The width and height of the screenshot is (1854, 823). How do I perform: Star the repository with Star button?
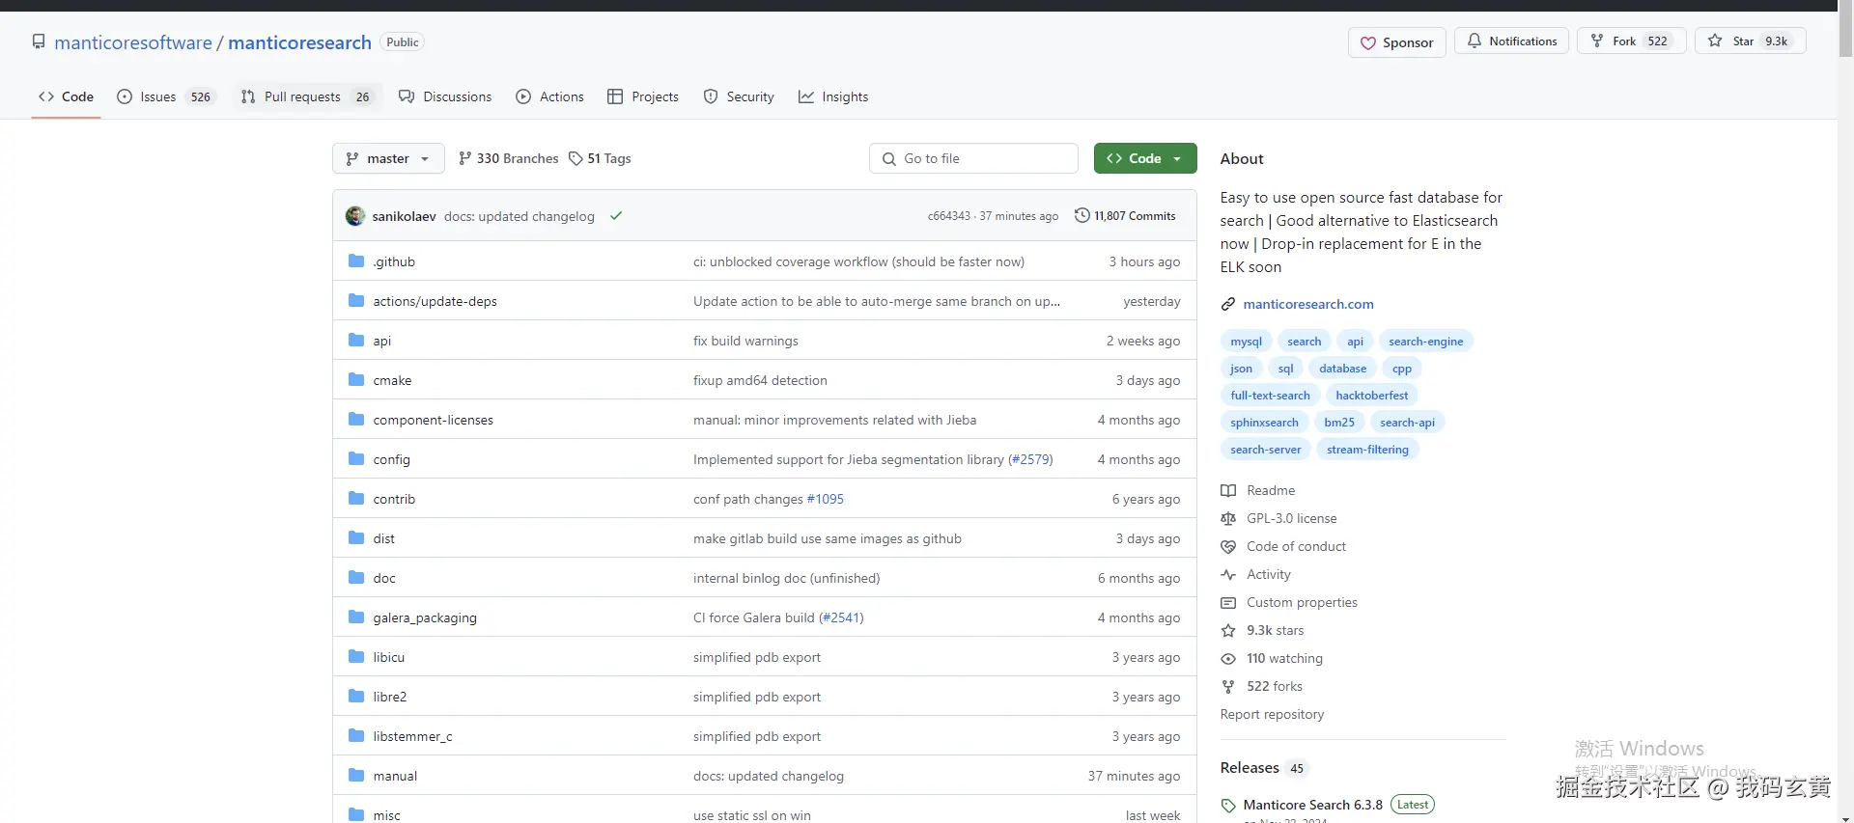click(x=1751, y=41)
